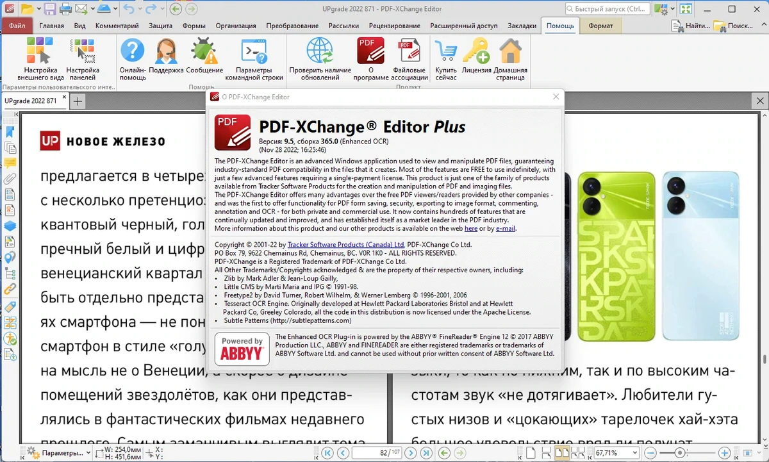The width and height of the screenshot is (769, 462).
Task: Click the Redo arrow icon
Action: point(150,9)
